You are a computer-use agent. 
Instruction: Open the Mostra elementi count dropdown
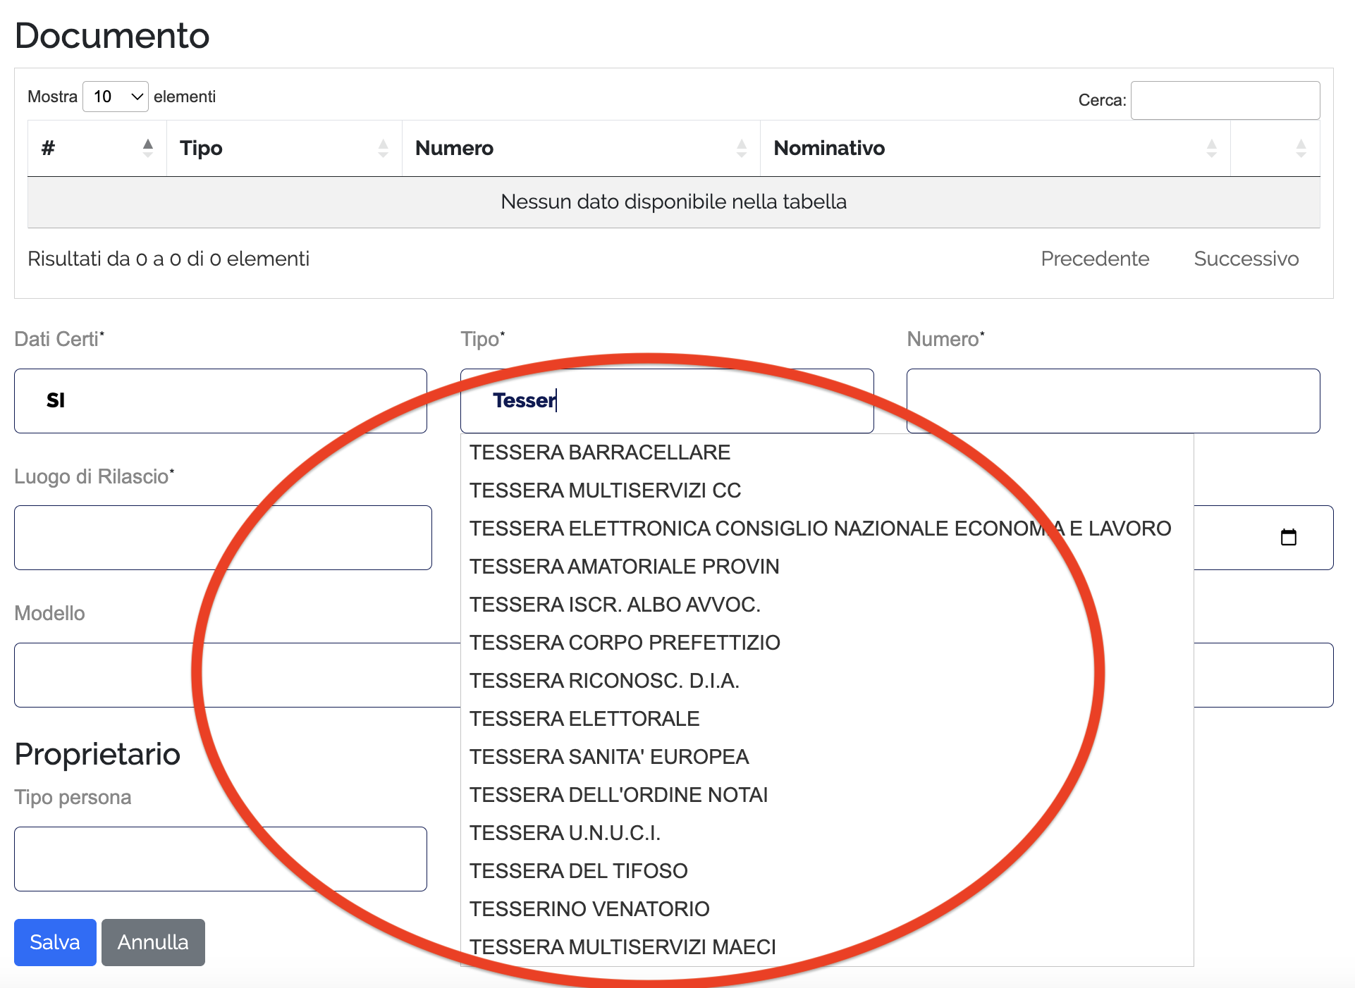click(x=115, y=96)
